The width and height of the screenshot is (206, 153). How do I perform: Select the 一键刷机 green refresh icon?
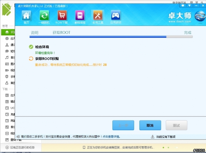(44, 15)
